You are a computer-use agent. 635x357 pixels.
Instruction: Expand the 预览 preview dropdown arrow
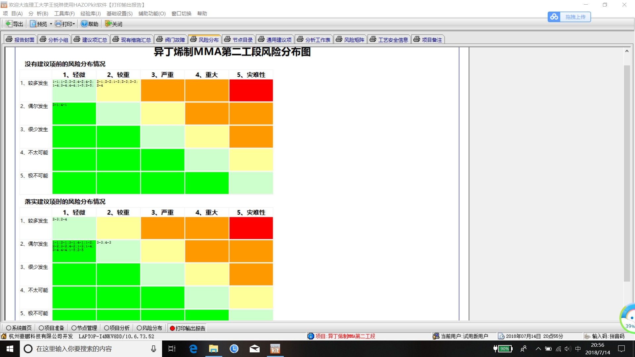[51, 24]
